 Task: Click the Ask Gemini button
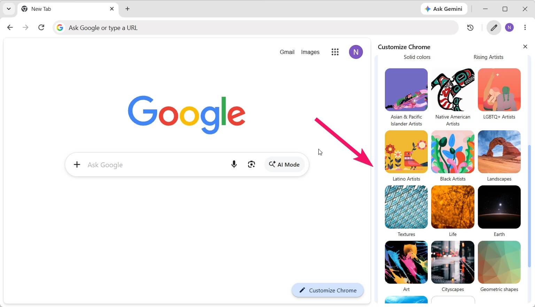pyautogui.click(x=444, y=9)
